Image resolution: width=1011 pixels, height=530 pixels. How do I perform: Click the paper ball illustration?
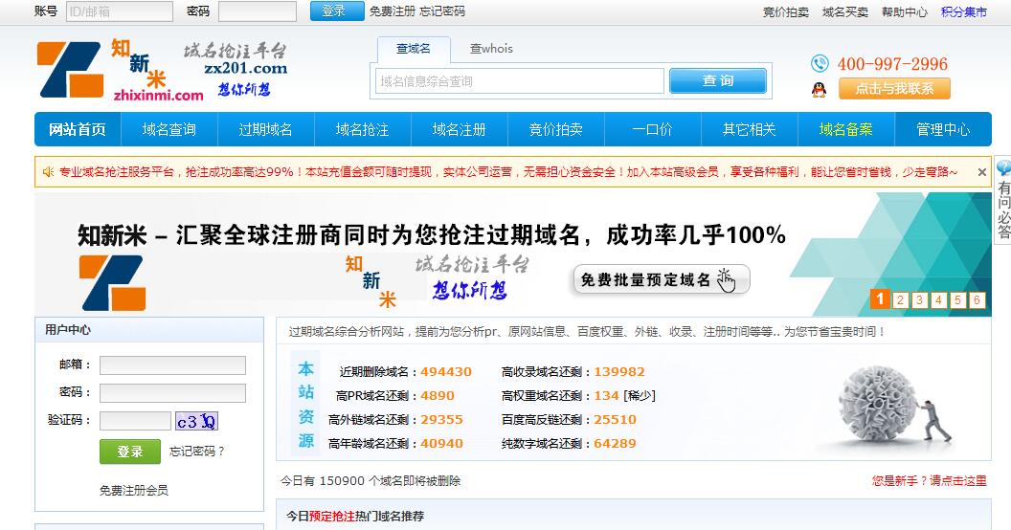pos(878,404)
